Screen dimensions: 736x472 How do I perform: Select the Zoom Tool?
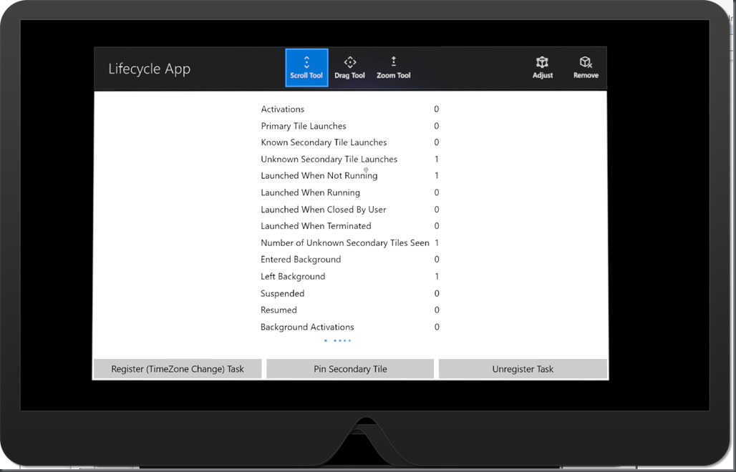pos(393,68)
